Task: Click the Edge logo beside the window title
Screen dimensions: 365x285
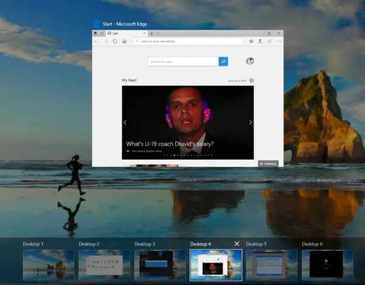Action: point(96,24)
